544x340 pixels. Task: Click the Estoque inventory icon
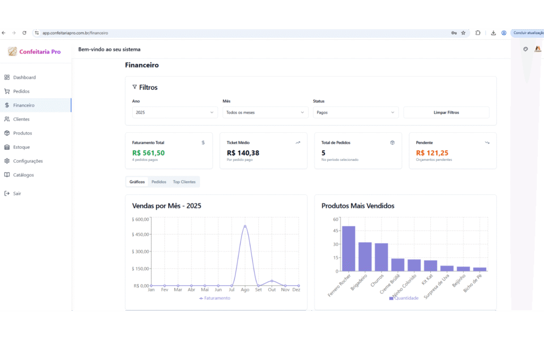(x=7, y=147)
